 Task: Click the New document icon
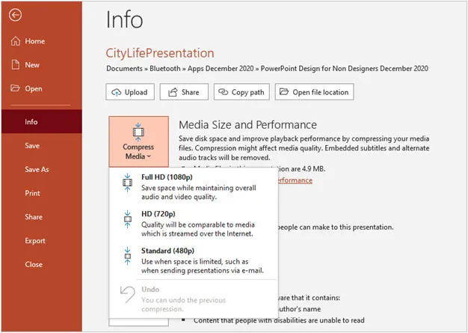(16, 64)
